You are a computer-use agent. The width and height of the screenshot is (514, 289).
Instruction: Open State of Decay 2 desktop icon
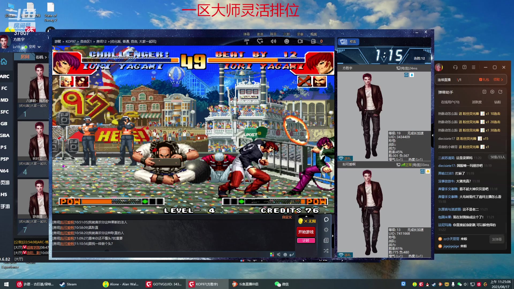(51, 12)
